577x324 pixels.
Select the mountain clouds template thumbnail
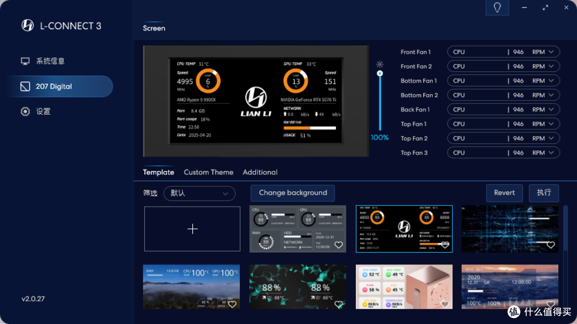pyautogui.click(x=191, y=287)
